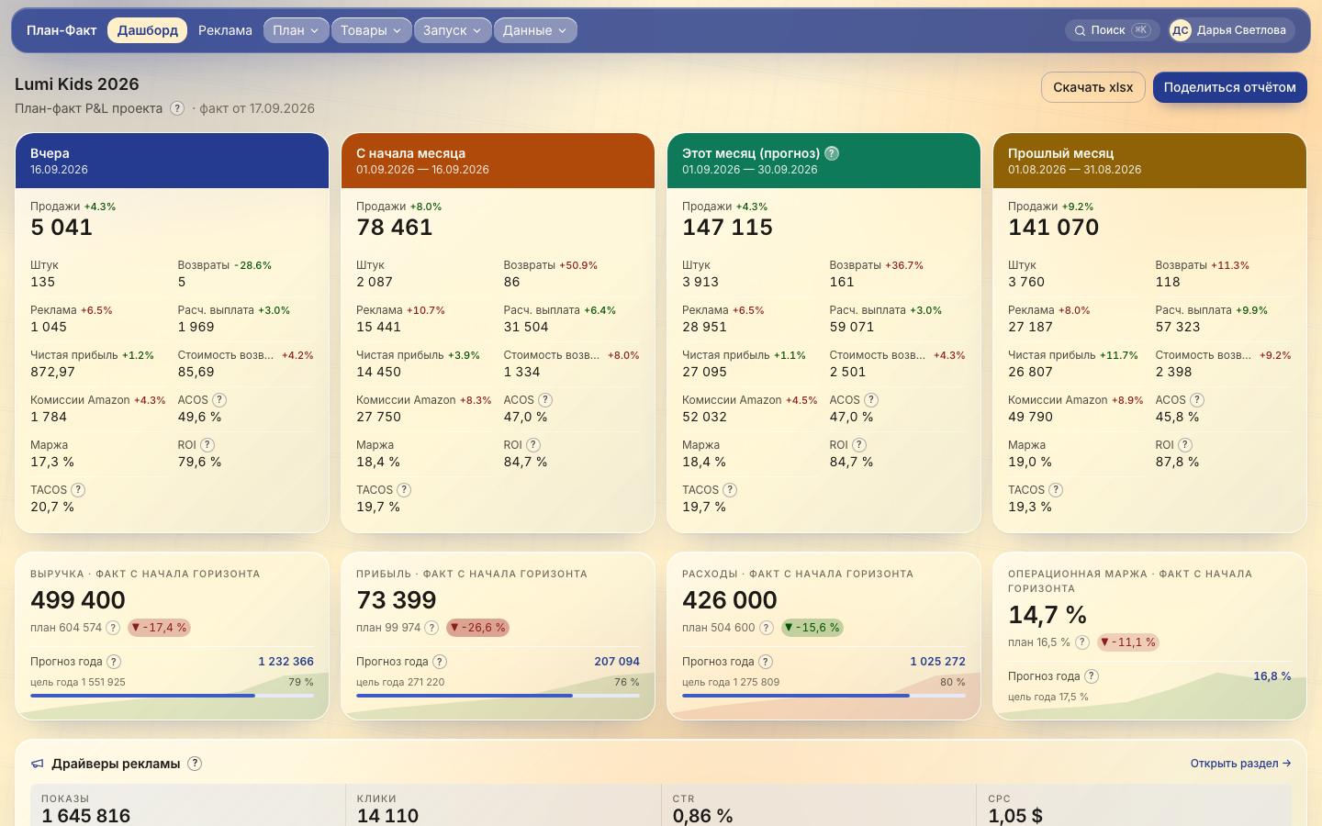Click the Выручка year forecast progress bar

173,696
